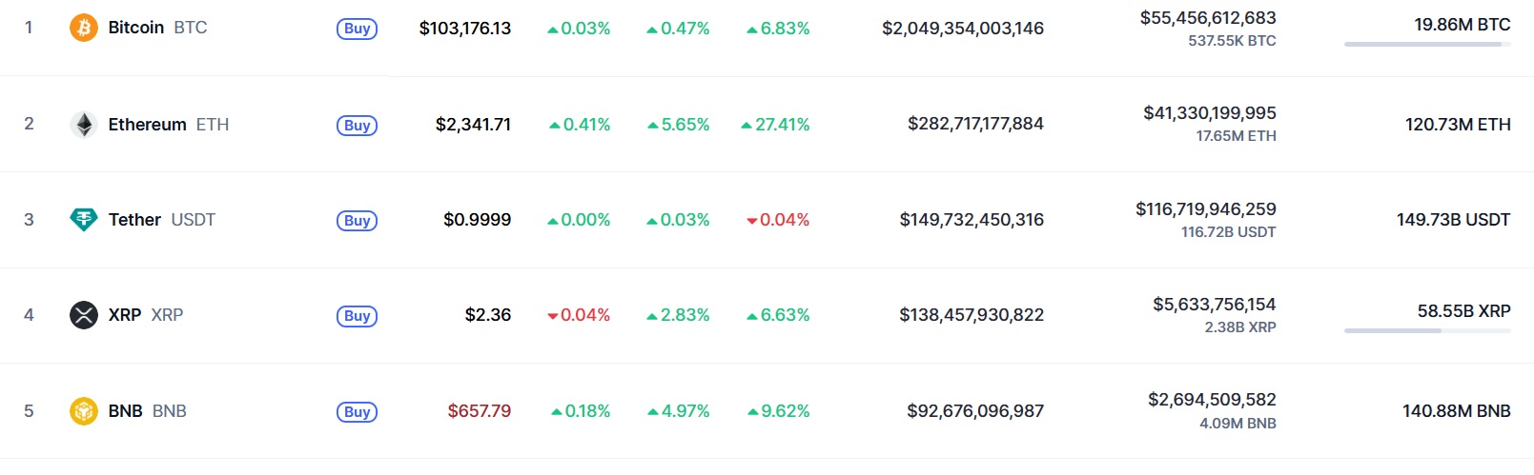Click Tether's 24h volume $116,719,946,259
1534x475 pixels.
point(1206,209)
